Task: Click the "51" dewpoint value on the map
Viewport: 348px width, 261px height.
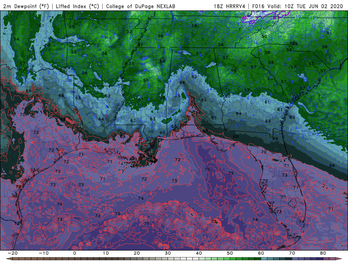Action: (x=329, y=33)
